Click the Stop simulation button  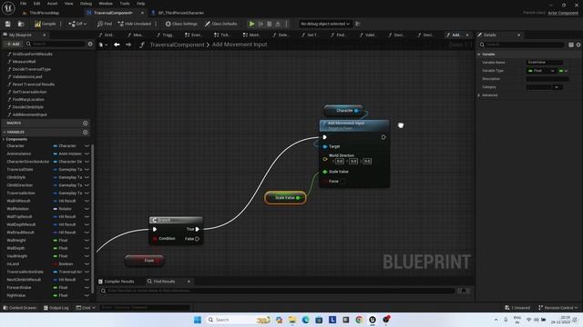coord(270,24)
